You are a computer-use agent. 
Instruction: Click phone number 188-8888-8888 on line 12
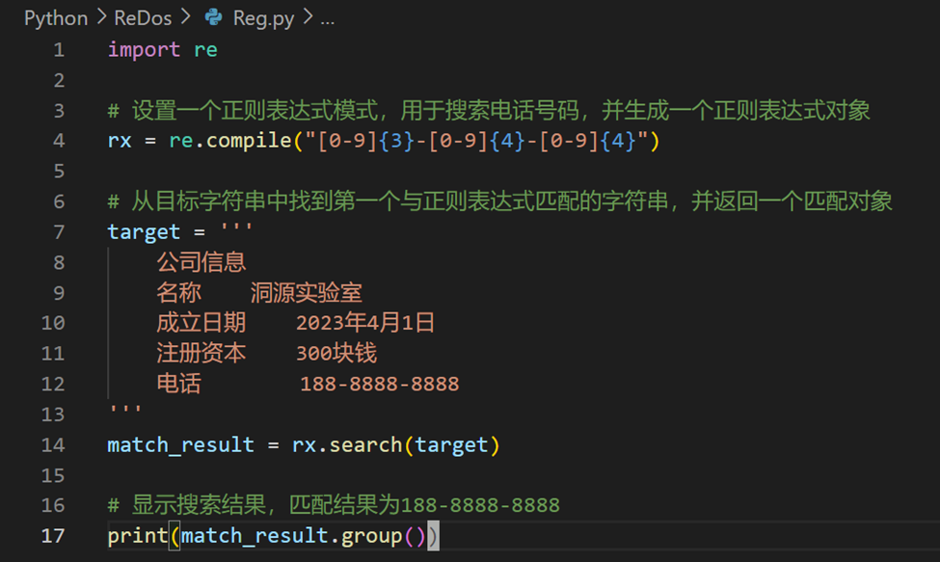[x=380, y=384]
